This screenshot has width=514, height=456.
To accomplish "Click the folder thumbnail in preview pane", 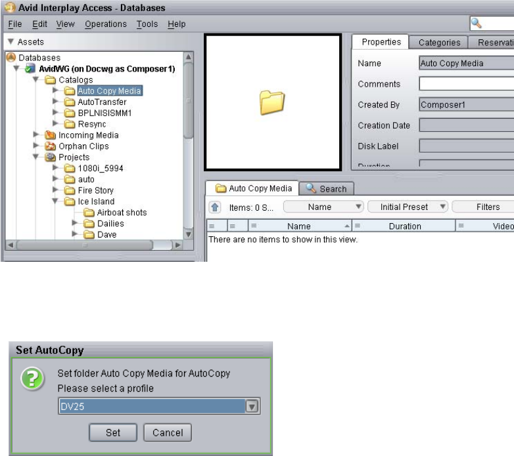I will pyautogui.click(x=272, y=103).
